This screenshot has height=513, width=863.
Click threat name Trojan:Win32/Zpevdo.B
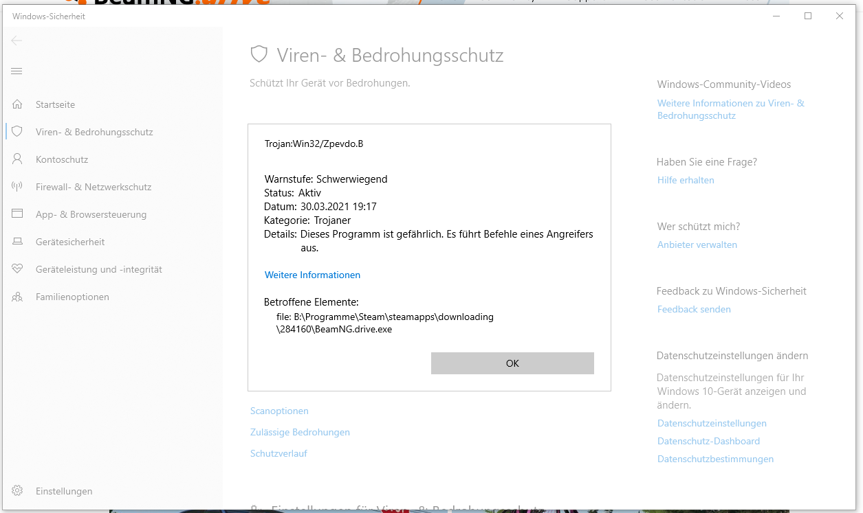pos(314,144)
